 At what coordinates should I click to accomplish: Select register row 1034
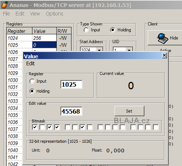15,108
